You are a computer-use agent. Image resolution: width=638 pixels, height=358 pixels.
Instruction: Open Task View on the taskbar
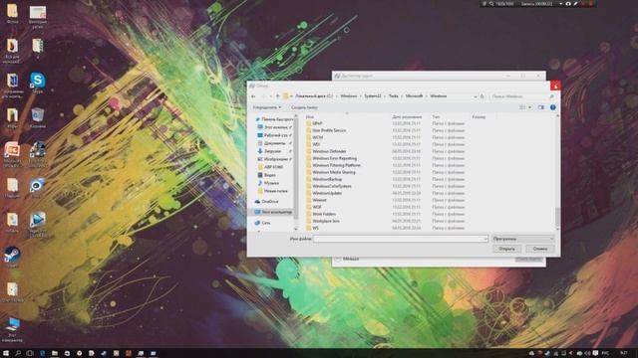(x=30, y=353)
